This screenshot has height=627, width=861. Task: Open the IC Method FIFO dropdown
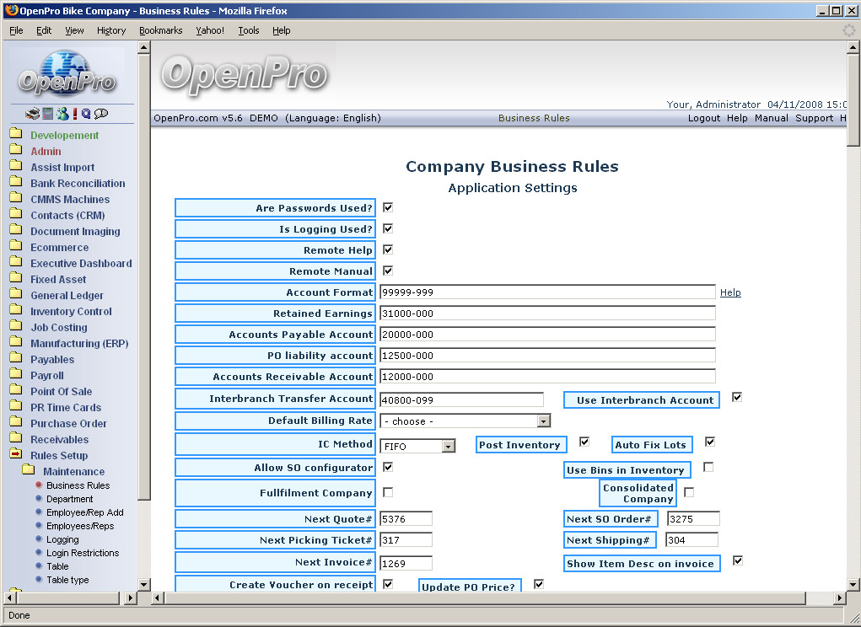(448, 446)
